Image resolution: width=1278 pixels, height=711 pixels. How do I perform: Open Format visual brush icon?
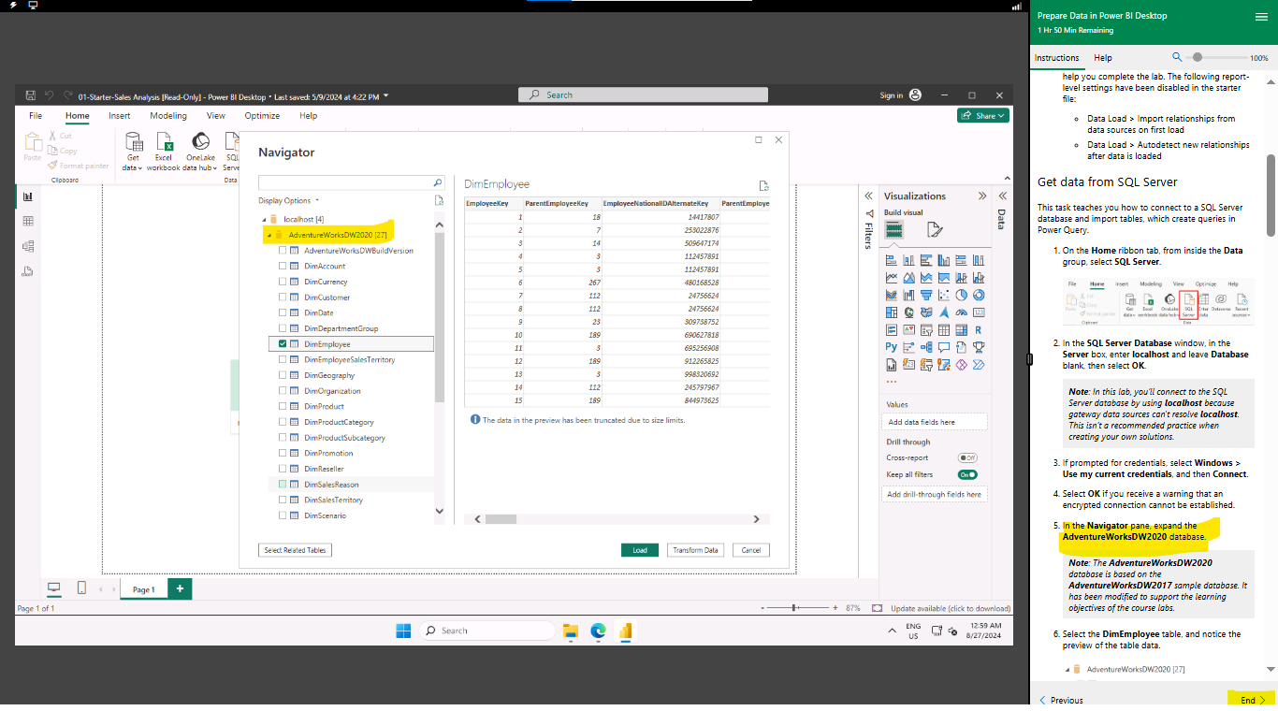click(935, 230)
